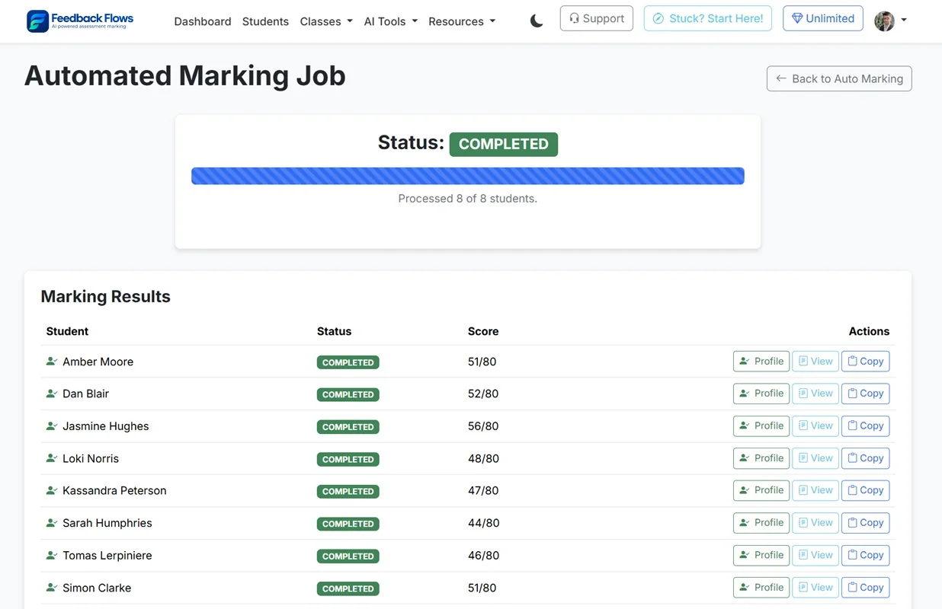Click the COMPLETED status badge at top
The image size is (942, 609).
[504, 144]
